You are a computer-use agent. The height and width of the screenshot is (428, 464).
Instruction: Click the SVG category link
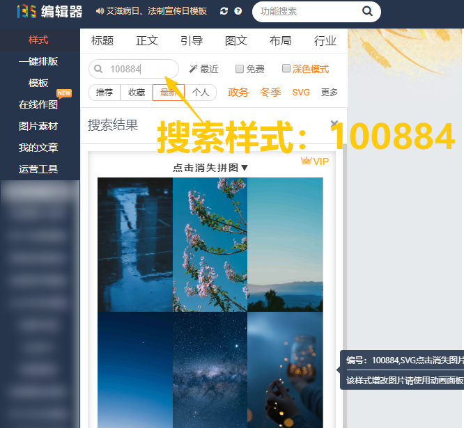coord(301,93)
